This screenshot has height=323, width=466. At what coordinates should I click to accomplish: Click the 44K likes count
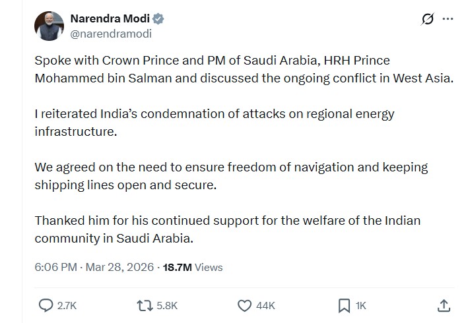(x=266, y=306)
